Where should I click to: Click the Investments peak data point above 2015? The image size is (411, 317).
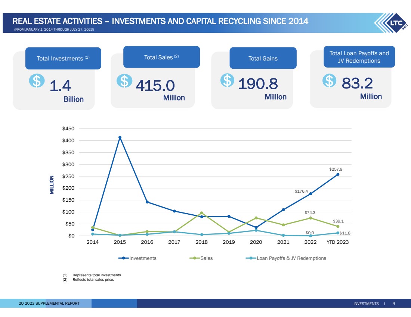120,137
